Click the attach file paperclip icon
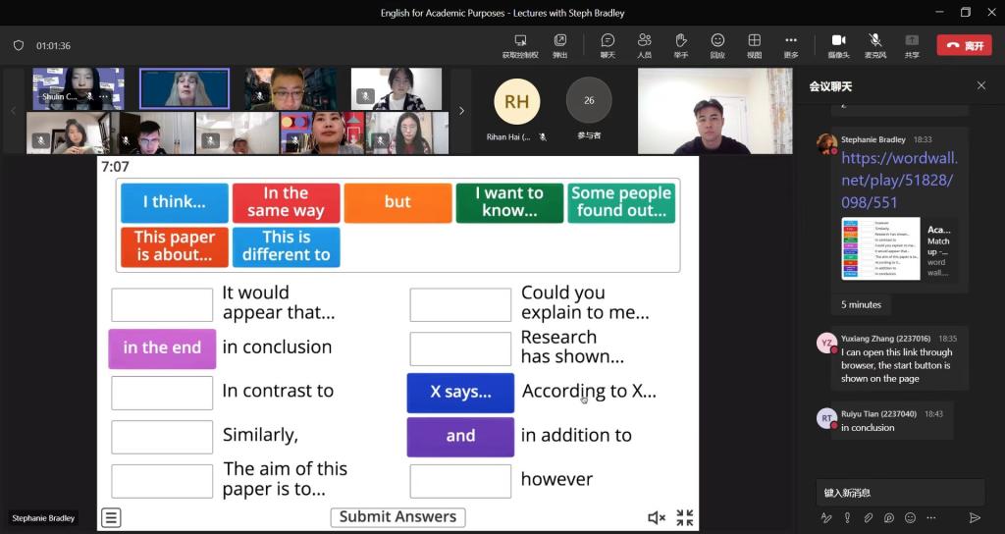 pyautogui.click(x=868, y=517)
